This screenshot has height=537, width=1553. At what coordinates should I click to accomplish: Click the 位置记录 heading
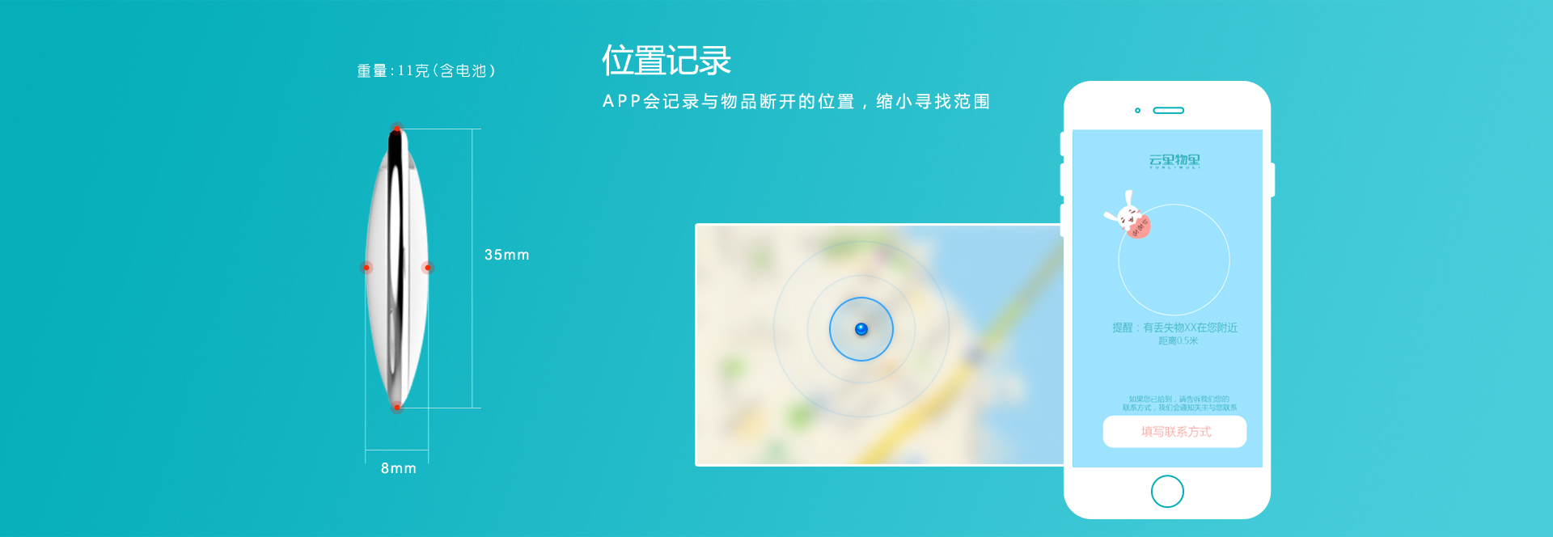(x=666, y=61)
